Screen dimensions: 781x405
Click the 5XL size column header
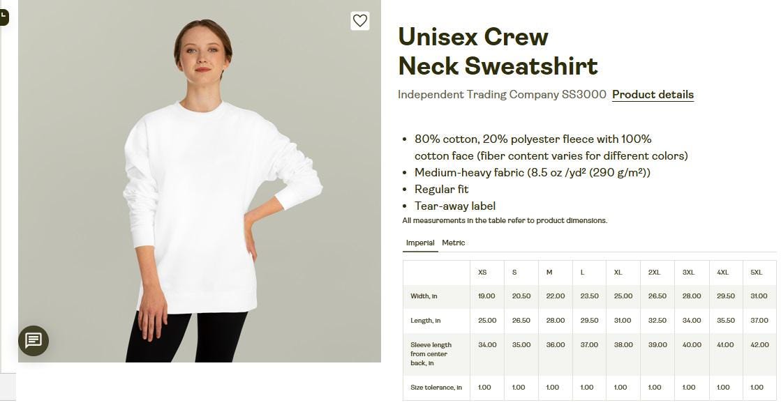click(x=756, y=272)
